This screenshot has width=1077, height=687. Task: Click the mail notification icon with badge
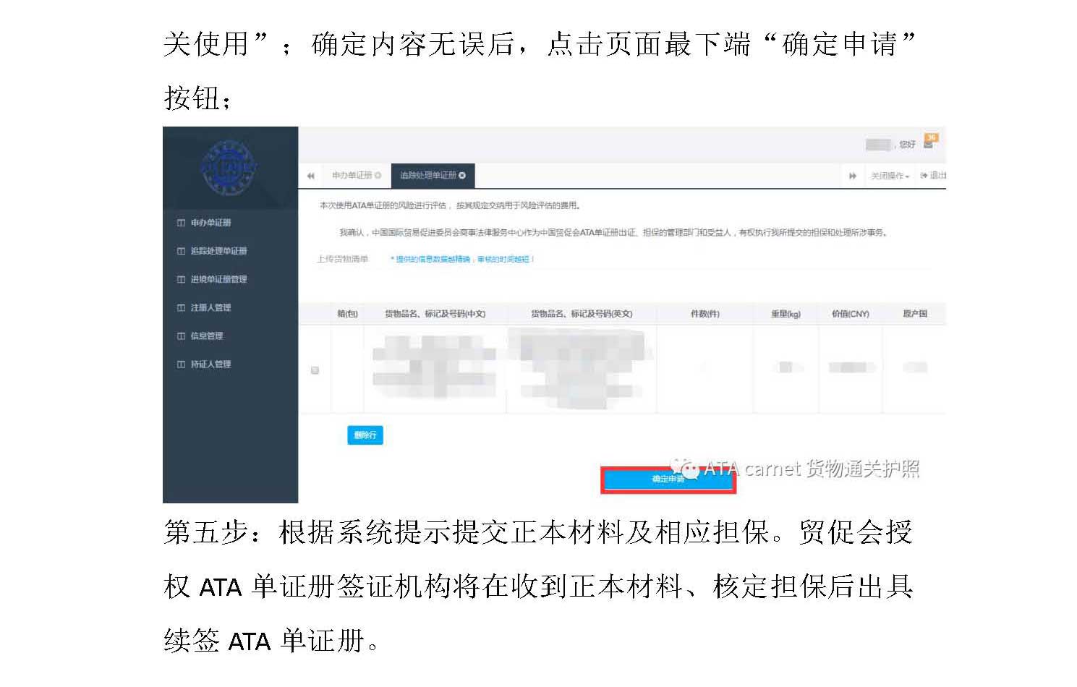(929, 142)
